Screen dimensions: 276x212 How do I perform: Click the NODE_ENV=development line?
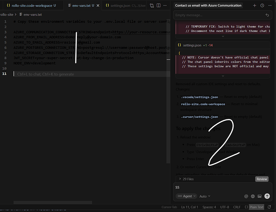click(34, 63)
